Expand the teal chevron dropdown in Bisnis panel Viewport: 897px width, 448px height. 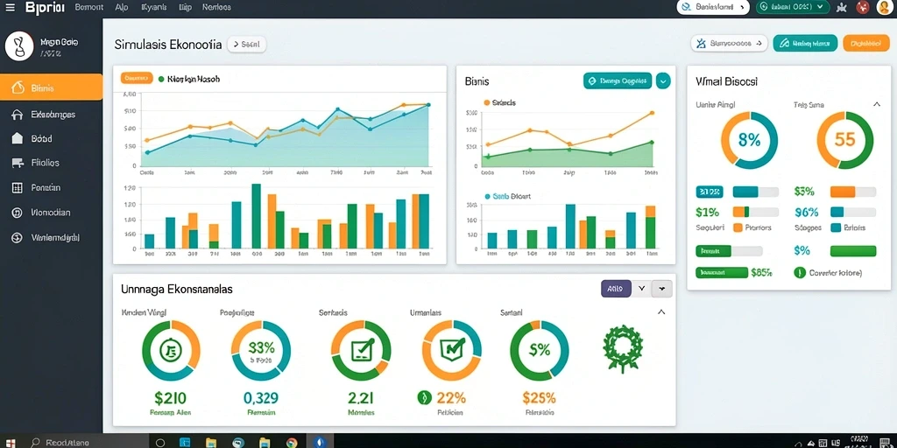[663, 81]
